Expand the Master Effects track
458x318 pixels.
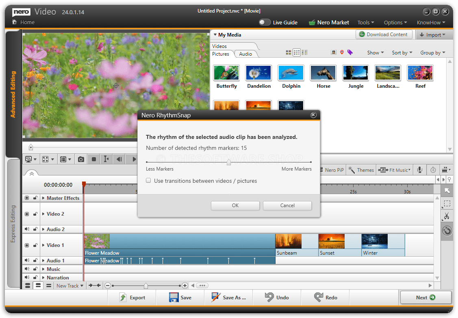(x=43, y=198)
